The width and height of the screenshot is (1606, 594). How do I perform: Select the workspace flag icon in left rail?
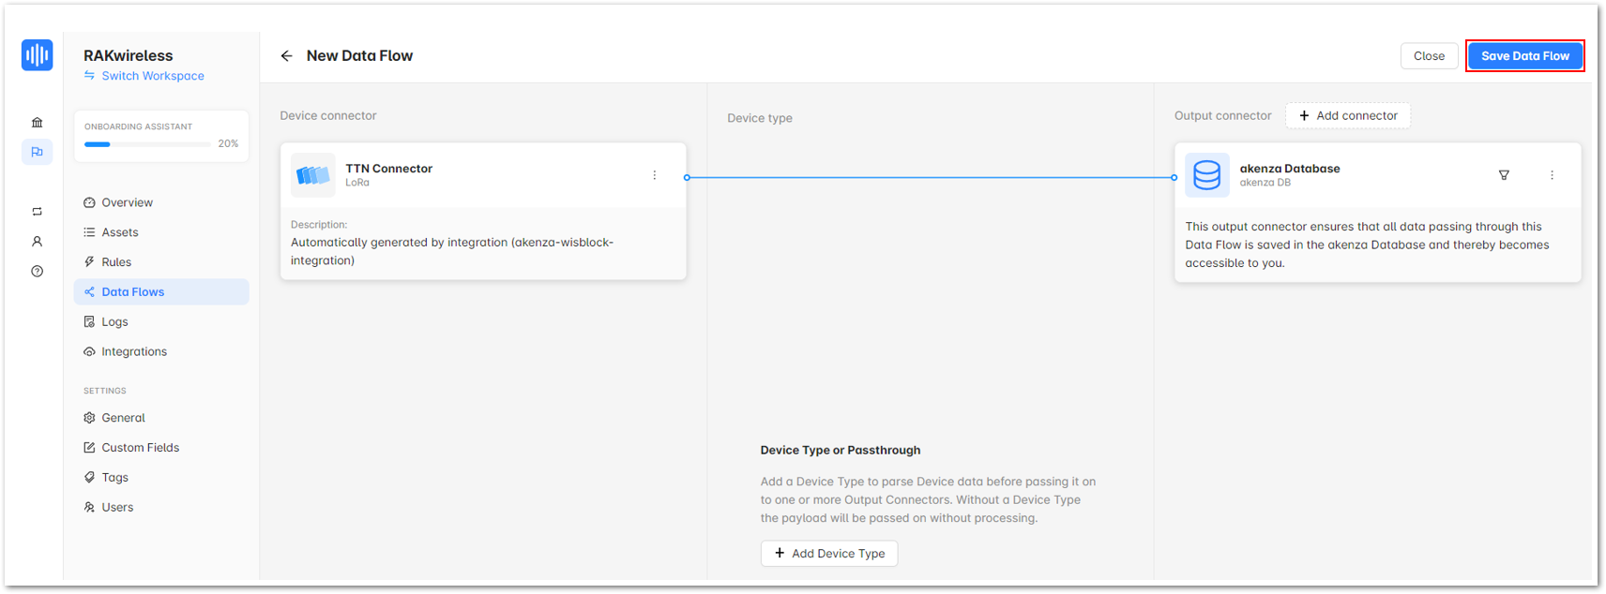(37, 152)
